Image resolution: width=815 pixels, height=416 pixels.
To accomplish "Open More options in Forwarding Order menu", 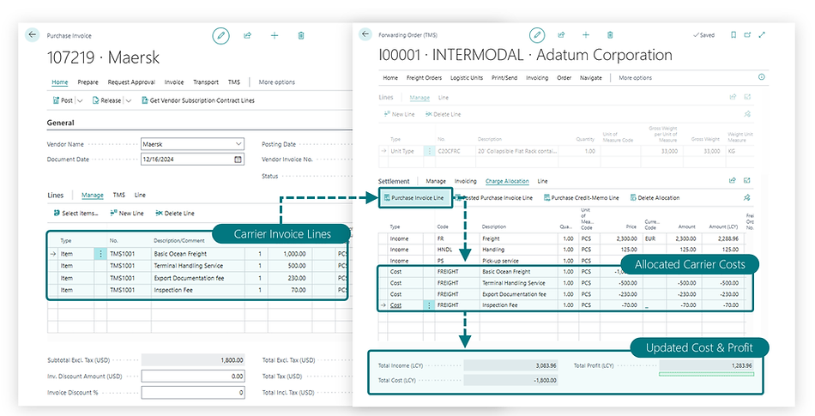I will coord(635,78).
